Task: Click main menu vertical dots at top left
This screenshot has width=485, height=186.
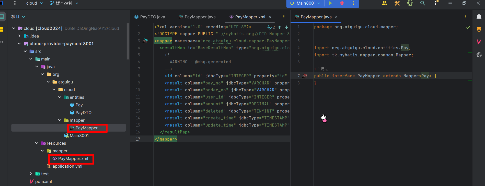Action: [x=15, y=3]
